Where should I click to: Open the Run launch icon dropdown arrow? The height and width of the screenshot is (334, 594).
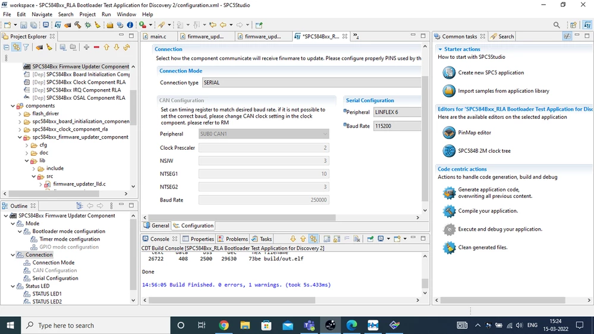click(150, 25)
